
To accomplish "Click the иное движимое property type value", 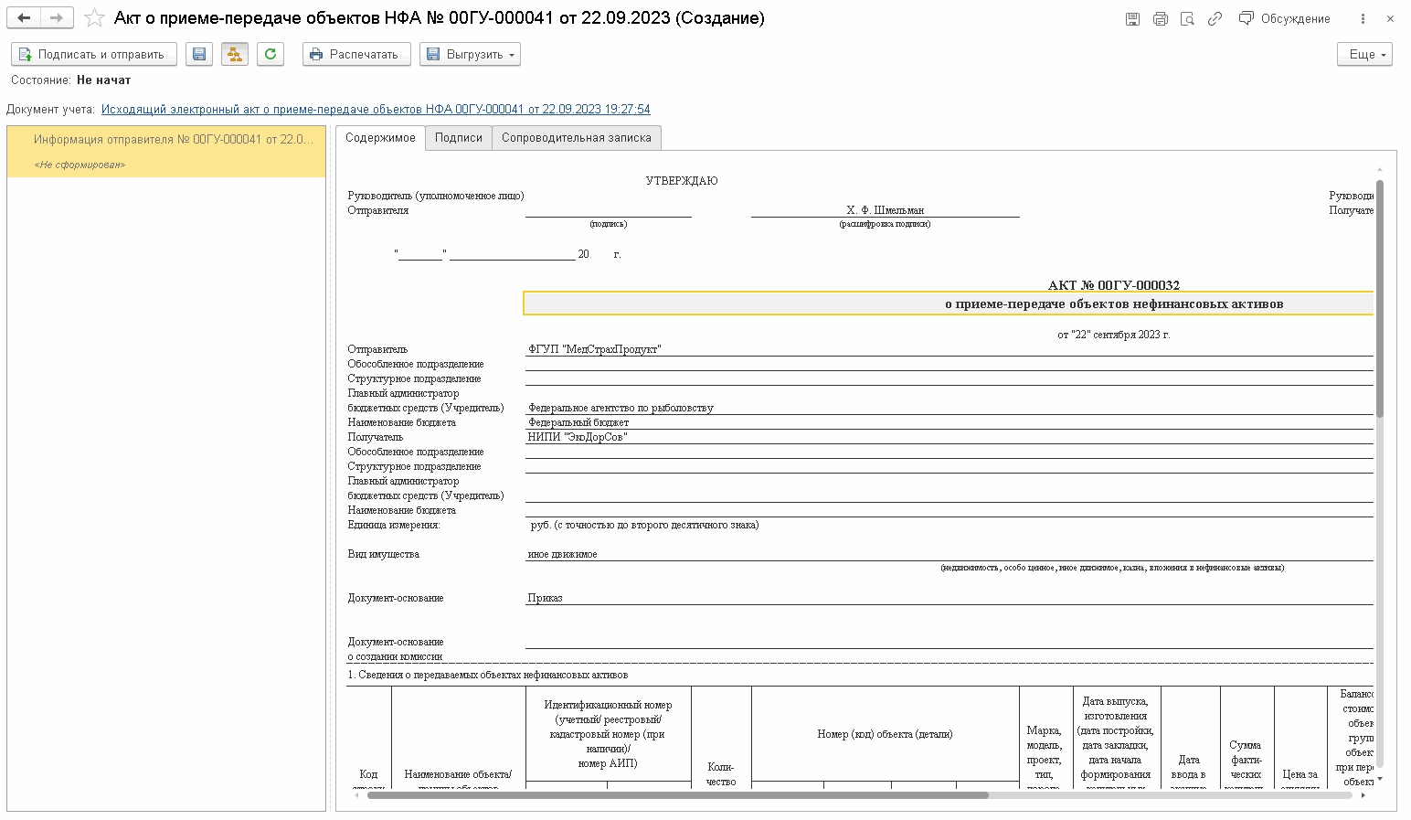I will tap(562, 554).
